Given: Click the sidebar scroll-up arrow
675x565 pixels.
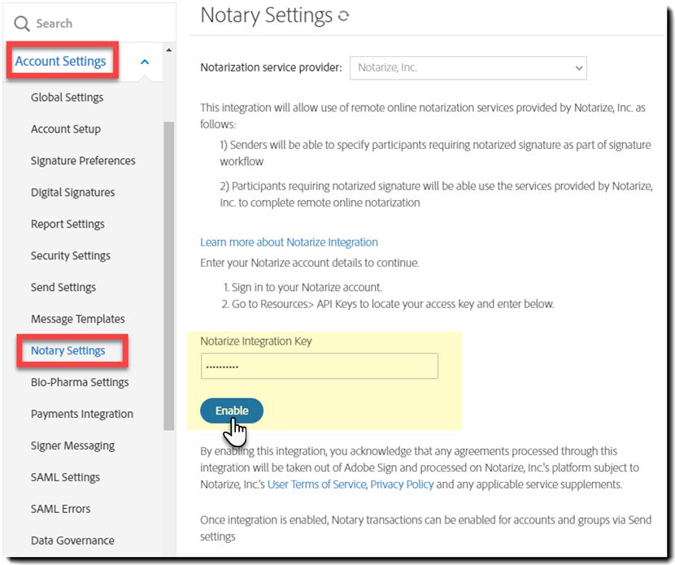Looking at the screenshot, I should [x=169, y=50].
